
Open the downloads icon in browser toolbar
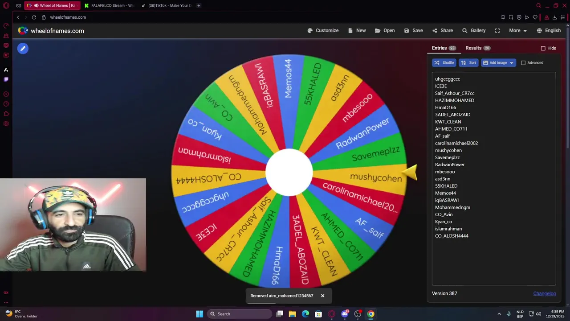(554, 17)
